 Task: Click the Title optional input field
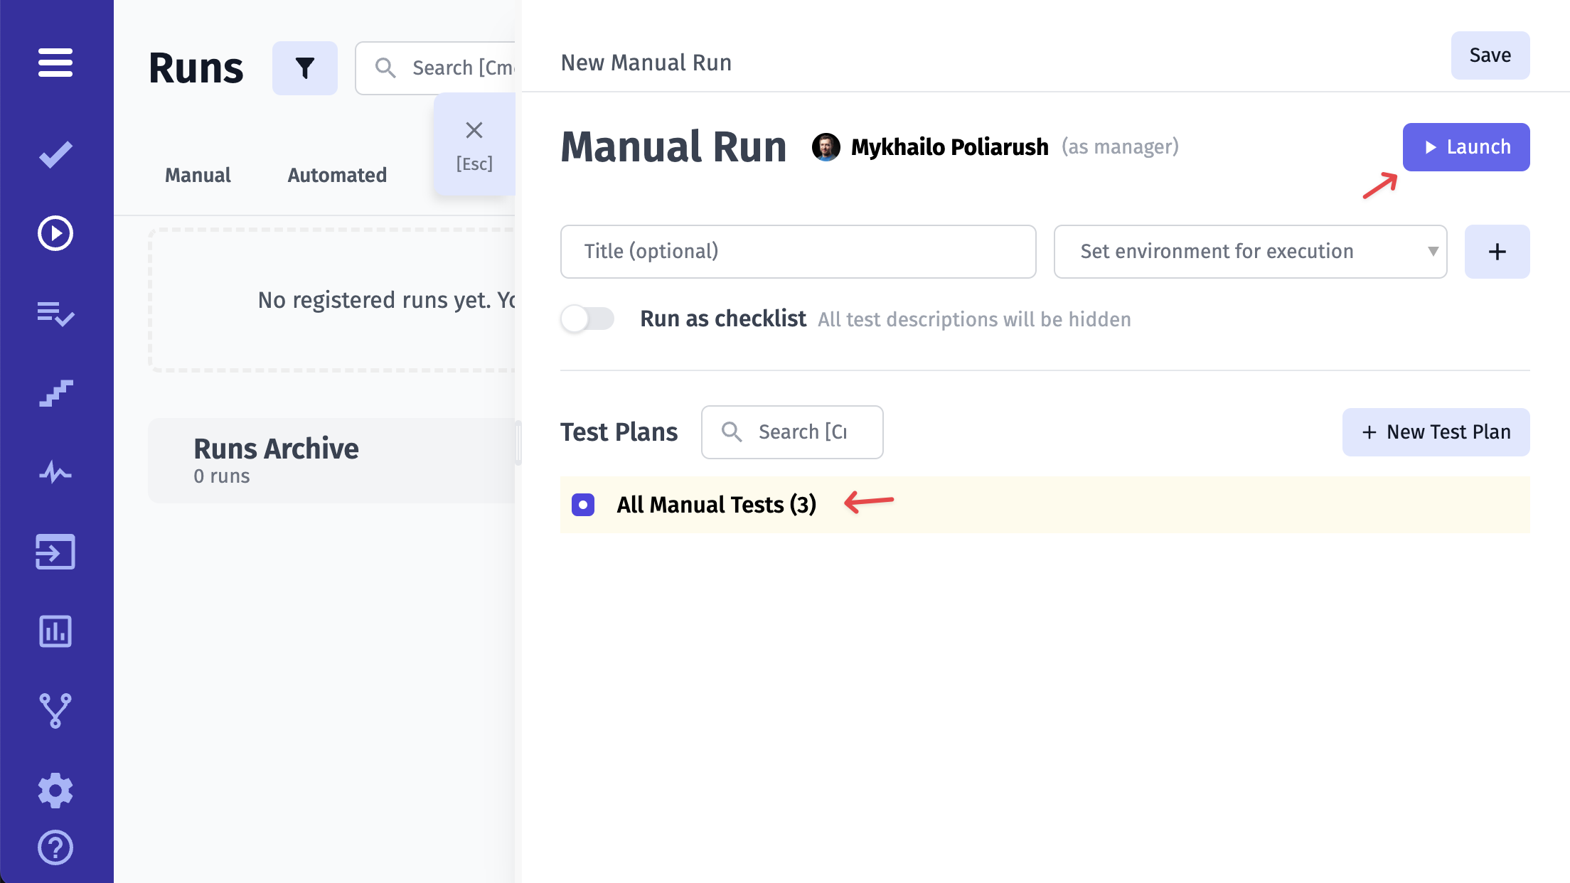[797, 250]
